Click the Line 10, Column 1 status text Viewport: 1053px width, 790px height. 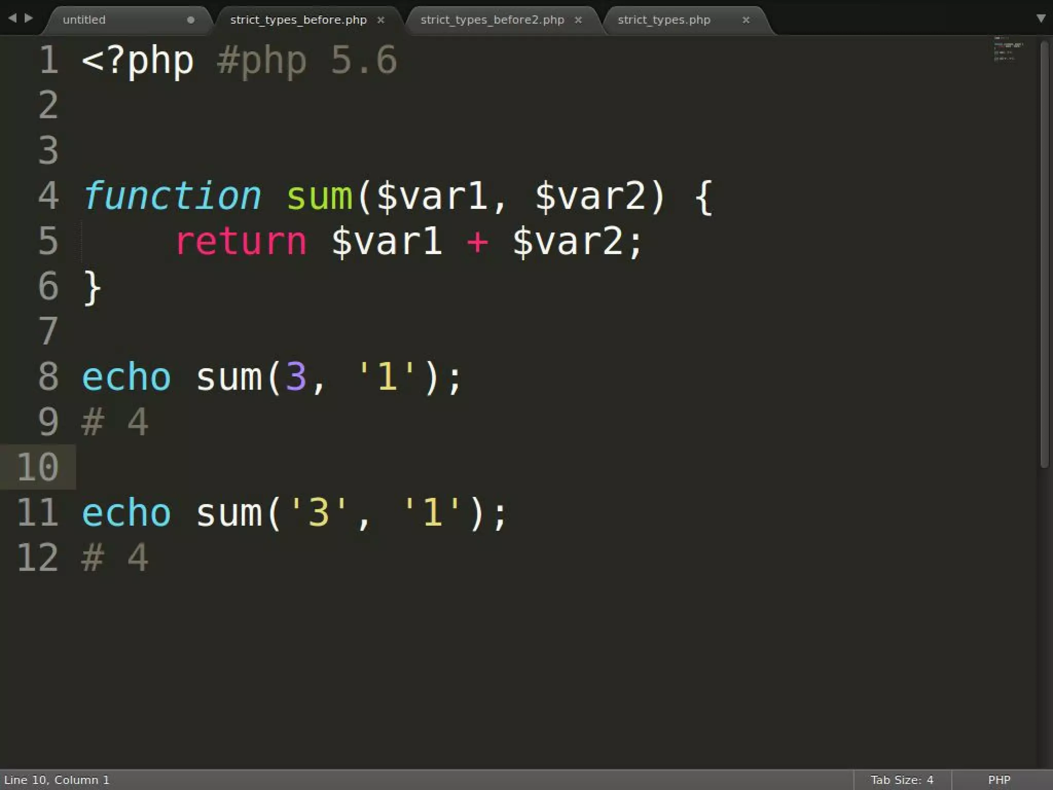(57, 780)
